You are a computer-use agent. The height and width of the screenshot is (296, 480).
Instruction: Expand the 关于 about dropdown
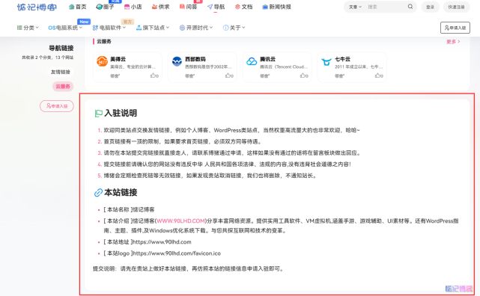pyautogui.click(x=234, y=28)
